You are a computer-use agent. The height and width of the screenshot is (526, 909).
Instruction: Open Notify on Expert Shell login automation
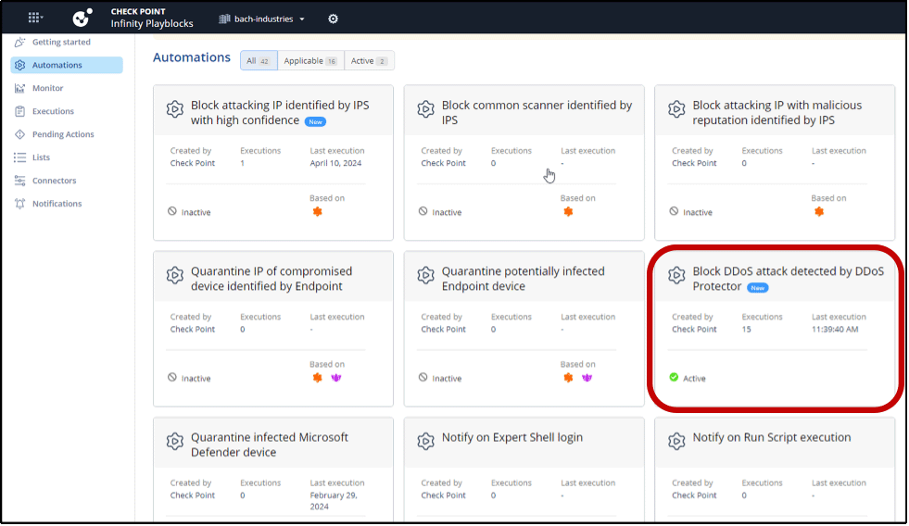511,438
